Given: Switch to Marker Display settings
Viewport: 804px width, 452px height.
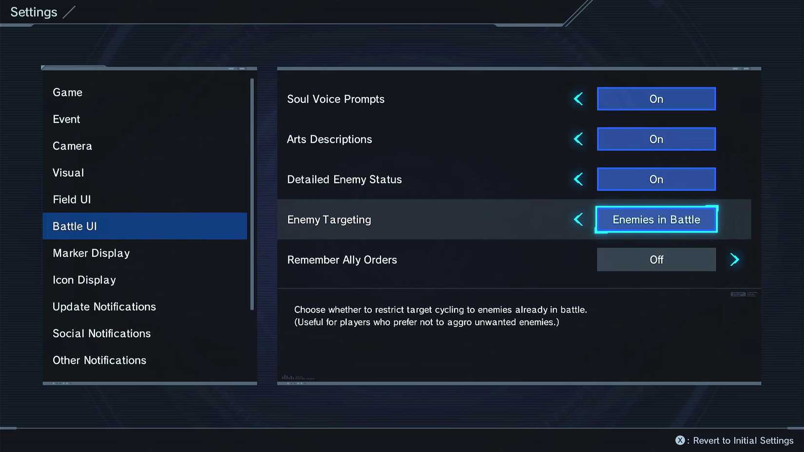Looking at the screenshot, I should [x=91, y=253].
